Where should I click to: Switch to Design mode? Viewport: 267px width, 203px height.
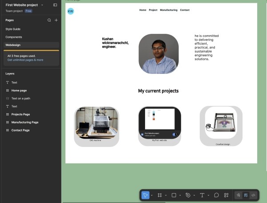point(246,195)
